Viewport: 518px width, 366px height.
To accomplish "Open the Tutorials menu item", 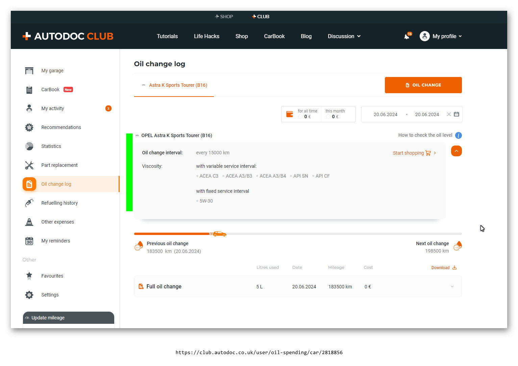I will pos(167,36).
